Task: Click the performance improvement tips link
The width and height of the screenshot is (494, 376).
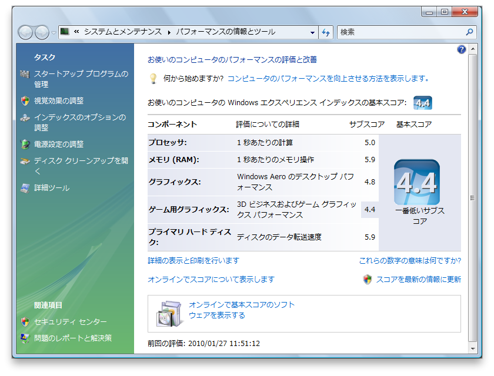Action: 328,78
